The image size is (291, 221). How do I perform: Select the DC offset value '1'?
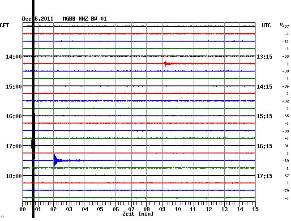click(x=287, y=168)
